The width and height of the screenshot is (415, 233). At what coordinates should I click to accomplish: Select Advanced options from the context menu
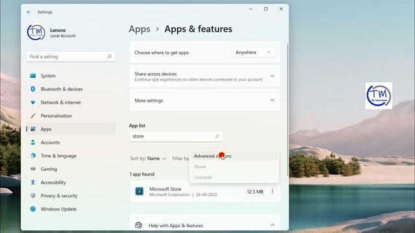234,156
